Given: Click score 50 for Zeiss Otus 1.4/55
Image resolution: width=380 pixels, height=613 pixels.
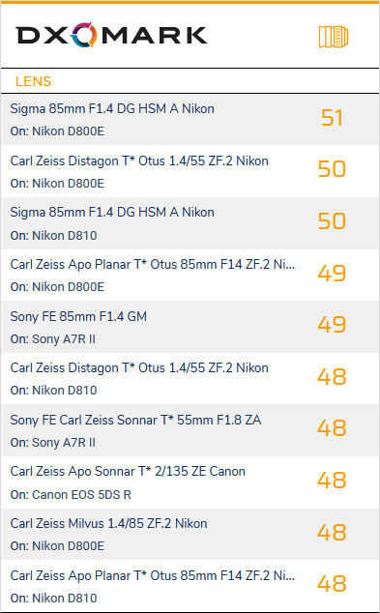Looking at the screenshot, I should coord(332,169).
